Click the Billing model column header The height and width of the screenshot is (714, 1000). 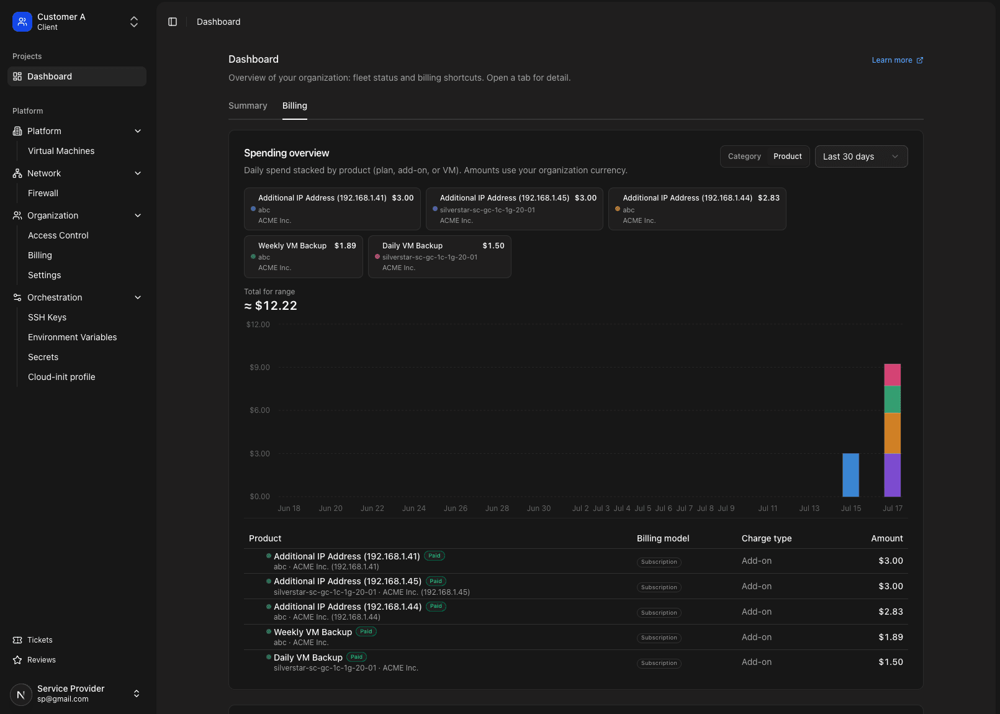(x=663, y=538)
